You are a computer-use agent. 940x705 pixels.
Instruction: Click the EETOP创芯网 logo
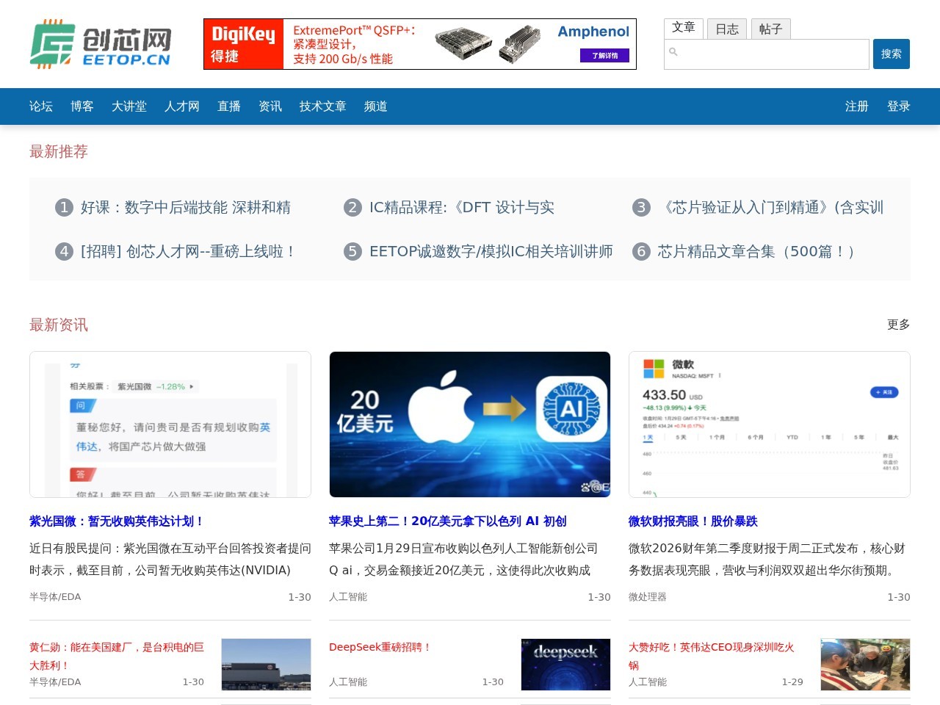pyautogui.click(x=100, y=44)
